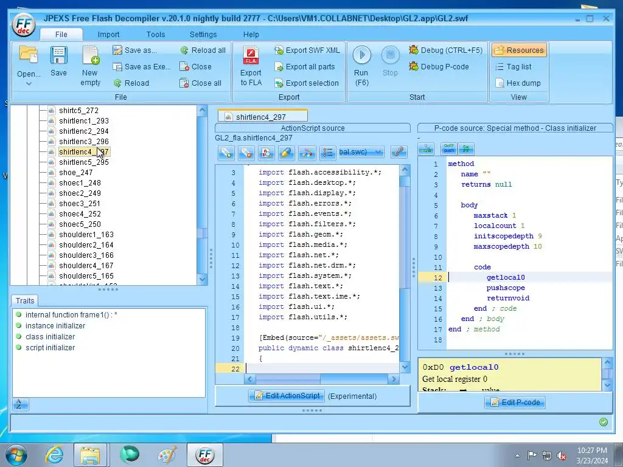The width and height of the screenshot is (623, 467).
Task: Switch to Hex dump view
Action: click(518, 83)
